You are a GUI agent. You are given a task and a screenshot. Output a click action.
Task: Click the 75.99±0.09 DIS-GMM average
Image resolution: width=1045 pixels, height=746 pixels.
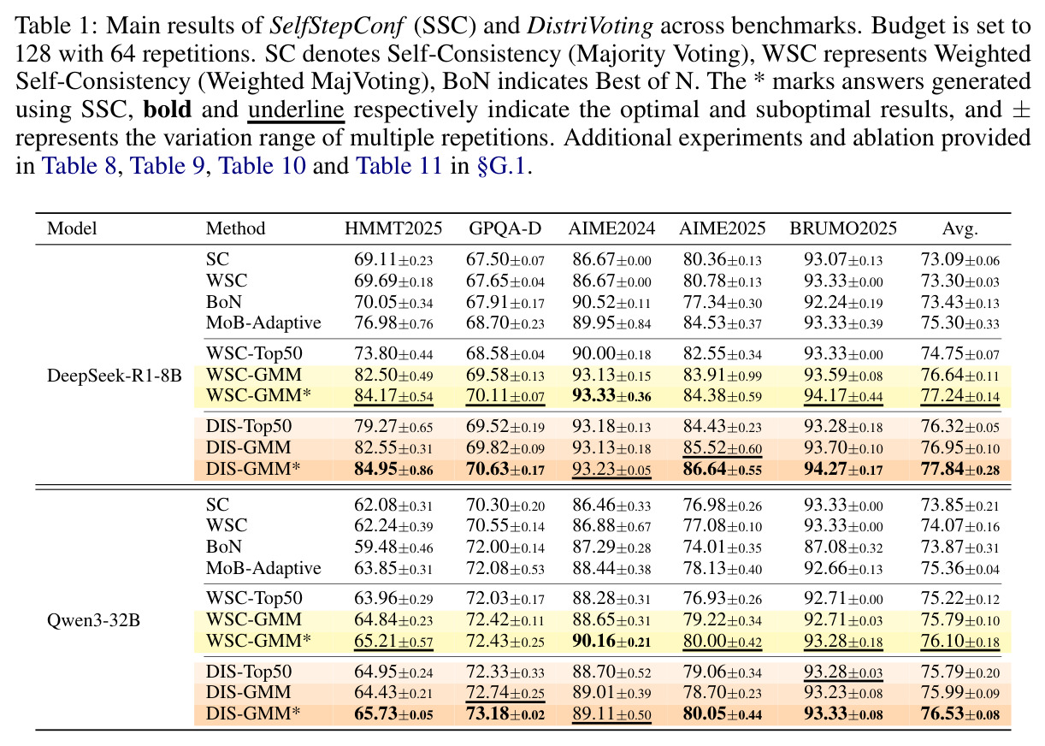tap(959, 692)
